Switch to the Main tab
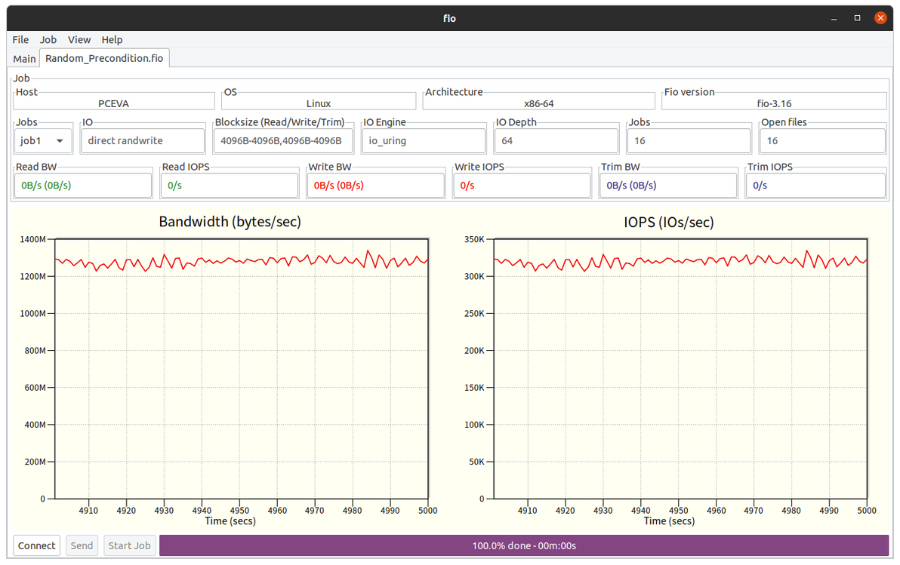The image size is (900, 565). [x=24, y=59]
